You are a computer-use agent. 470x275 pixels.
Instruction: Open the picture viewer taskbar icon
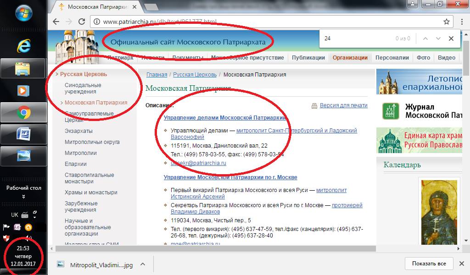click(x=24, y=156)
